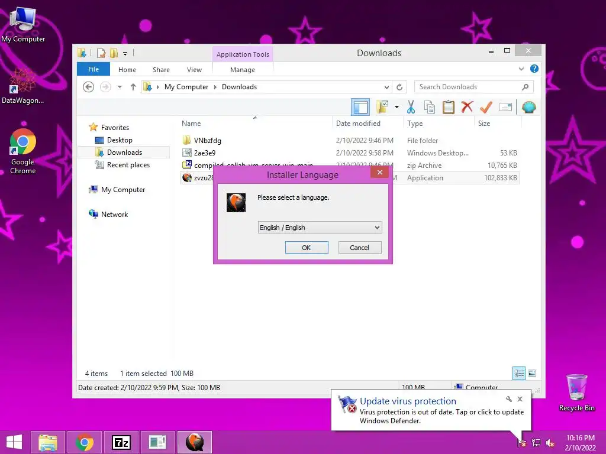The height and width of the screenshot is (454, 606).
Task: Open 7-Zip from the taskbar
Action: [121, 442]
